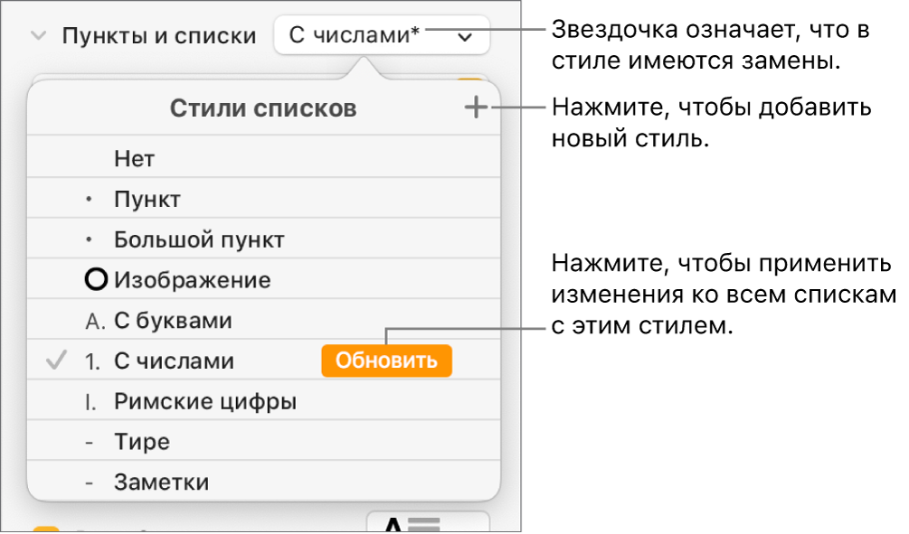Viewport: 909px width, 534px height.
Task: Click the Пункты и списки section label
Action: click(x=159, y=36)
